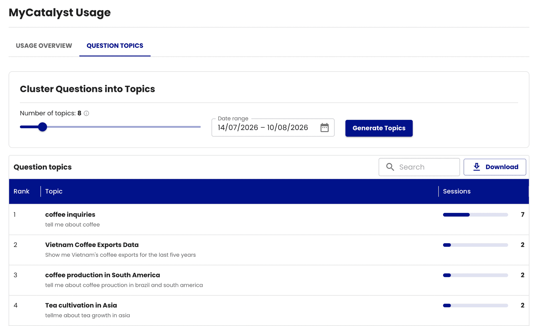The height and width of the screenshot is (326, 538).
Task: Click the sessions bar for Tea cultivation in Asia
Action: click(x=475, y=306)
